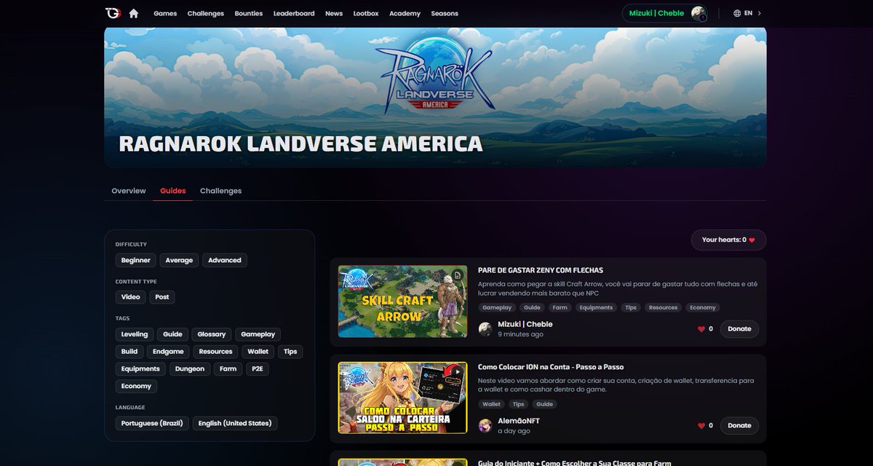Toggle the Glossary tag filter
This screenshot has width=873, height=466.
click(x=212, y=334)
